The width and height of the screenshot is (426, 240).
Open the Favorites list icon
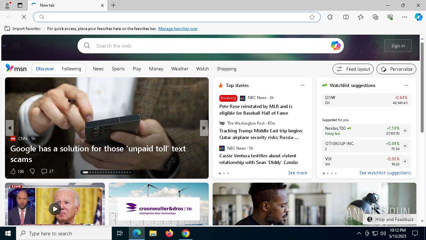[x=361, y=17]
